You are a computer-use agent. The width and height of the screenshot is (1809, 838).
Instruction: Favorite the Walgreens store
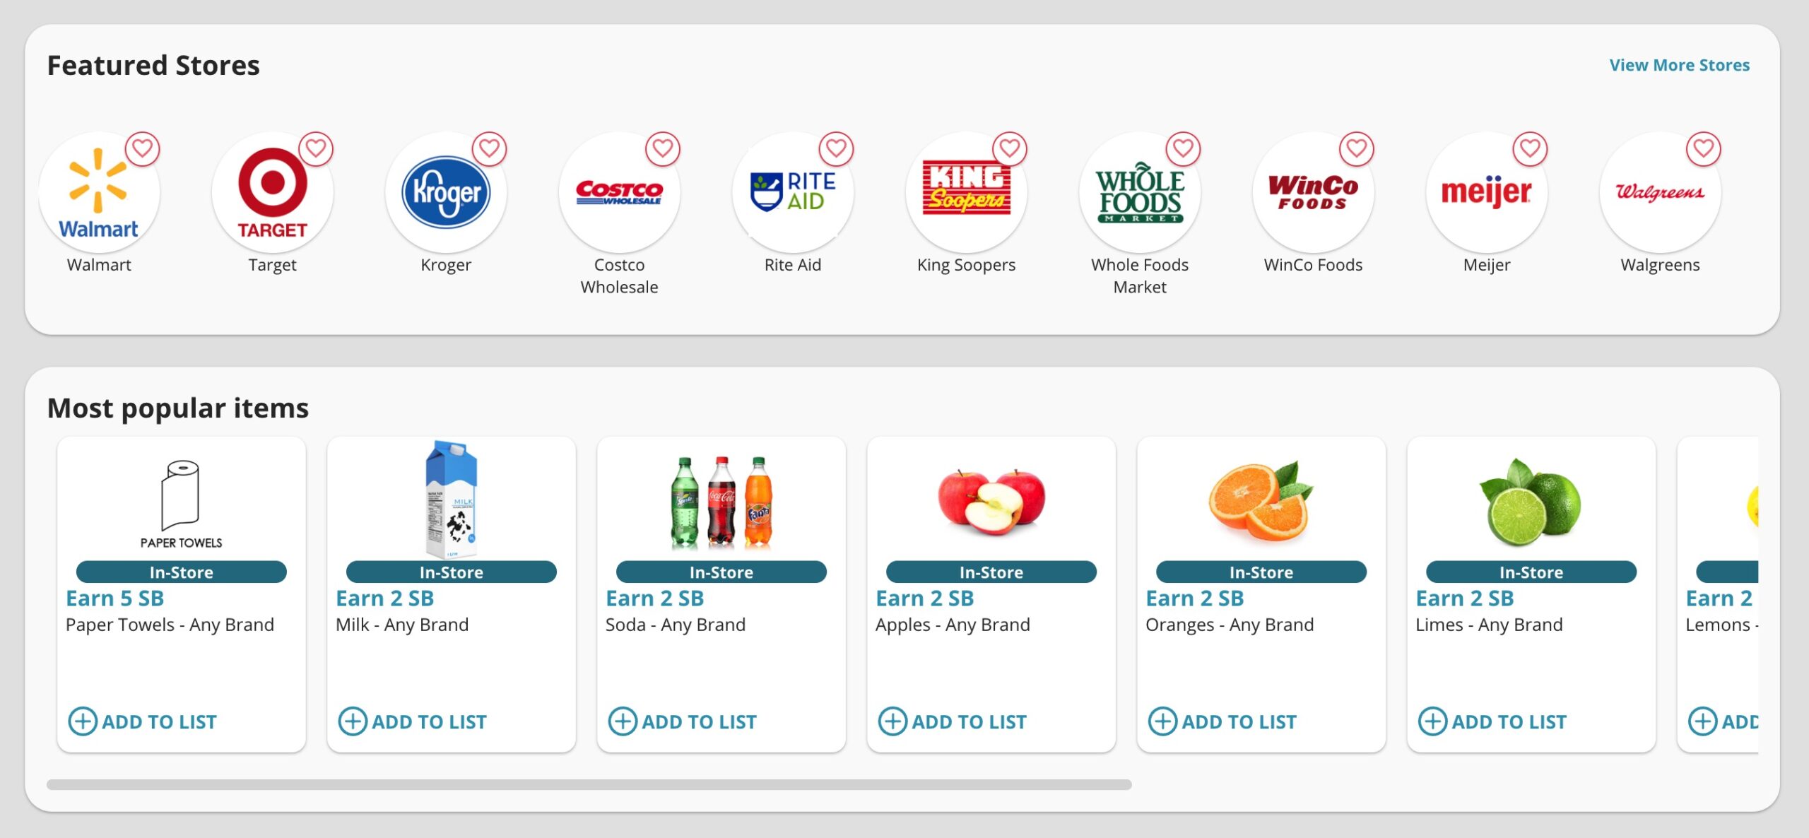tap(1704, 149)
